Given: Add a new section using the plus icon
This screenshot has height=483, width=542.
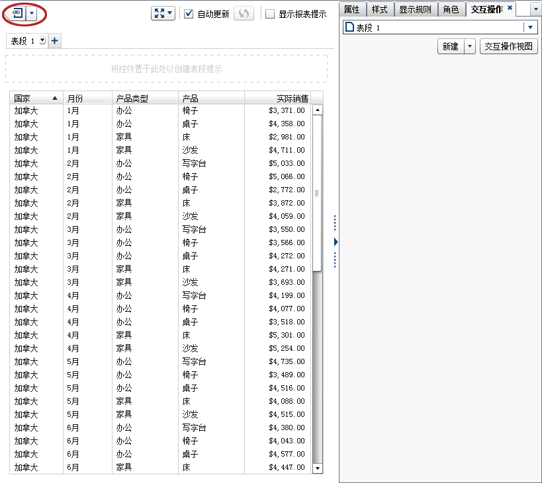Looking at the screenshot, I should tap(54, 40).
